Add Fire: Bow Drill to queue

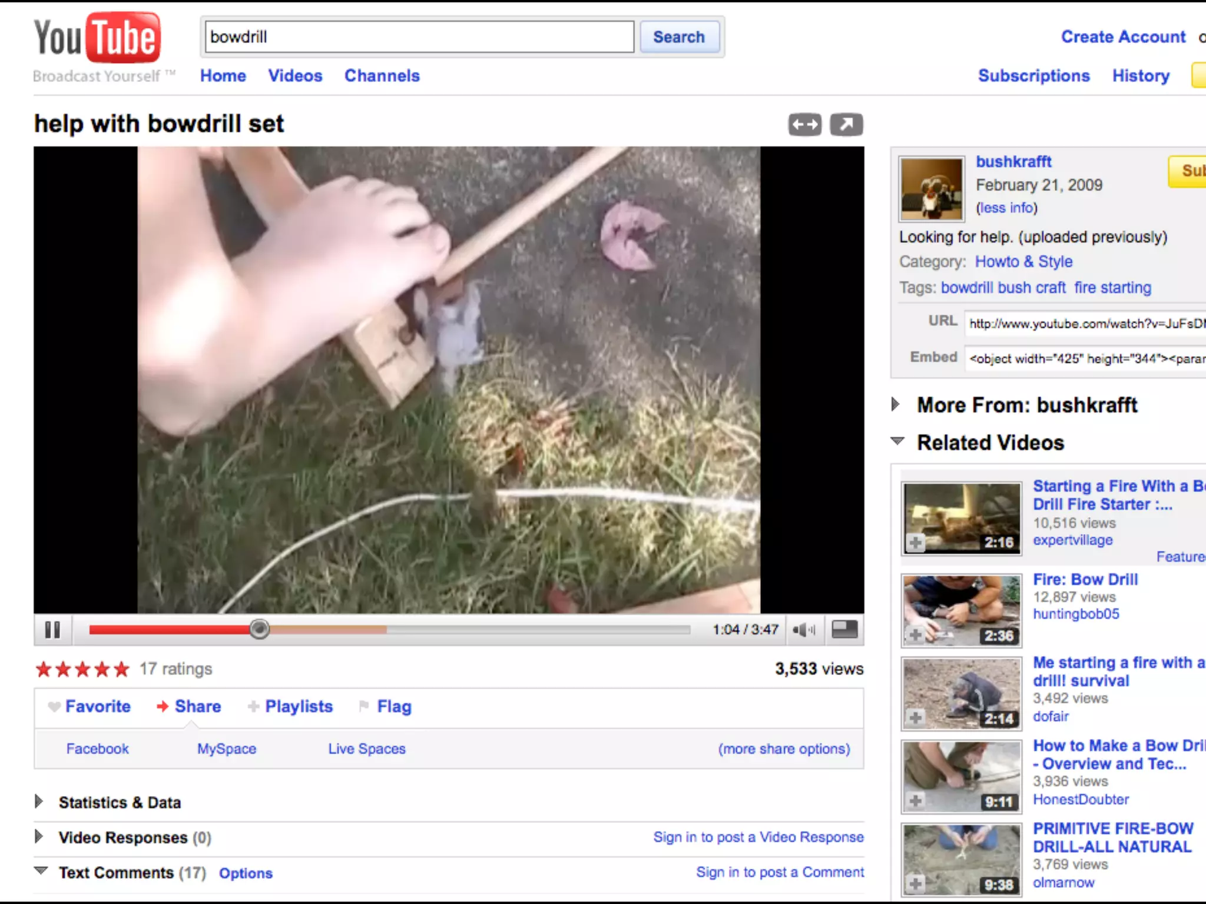[x=916, y=635]
